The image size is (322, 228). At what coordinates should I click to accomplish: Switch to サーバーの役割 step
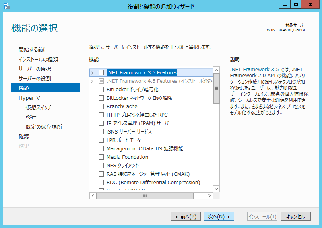pyautogui.click(x=35, y=78)
